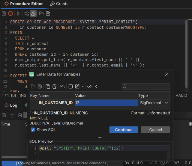Click the left chevron in dialog toolbar

click(x=96, y=87)
